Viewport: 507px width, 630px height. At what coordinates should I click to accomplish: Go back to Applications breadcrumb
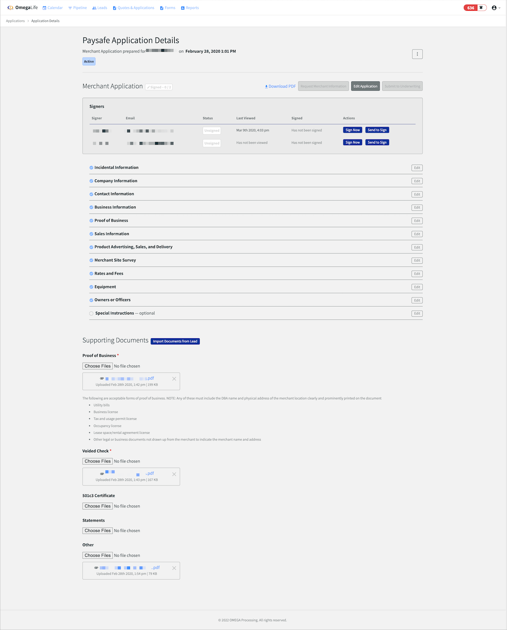[x=15, y=21]
